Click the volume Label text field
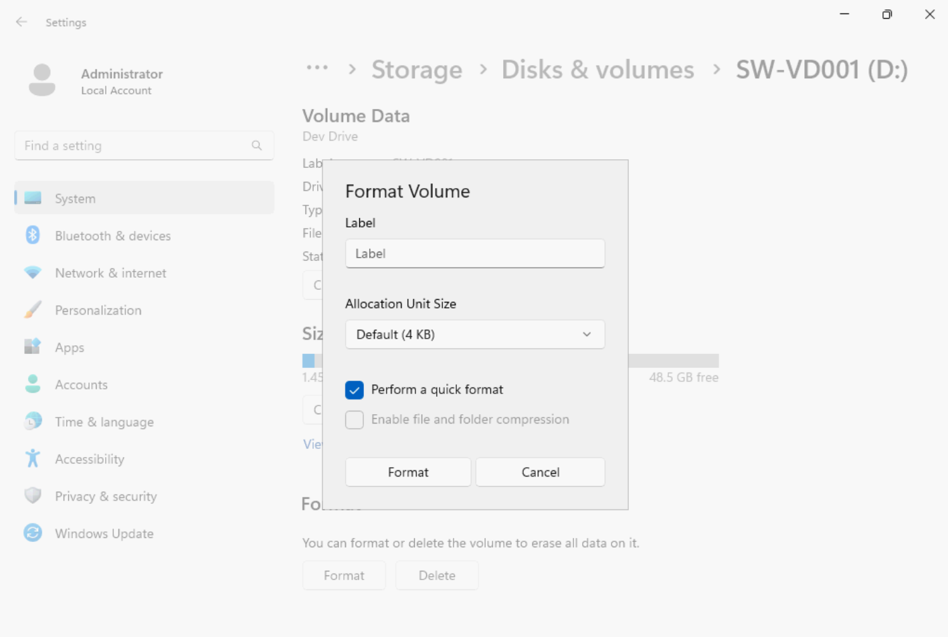Viewport: 948px width, 637px height. click(474, 254)
